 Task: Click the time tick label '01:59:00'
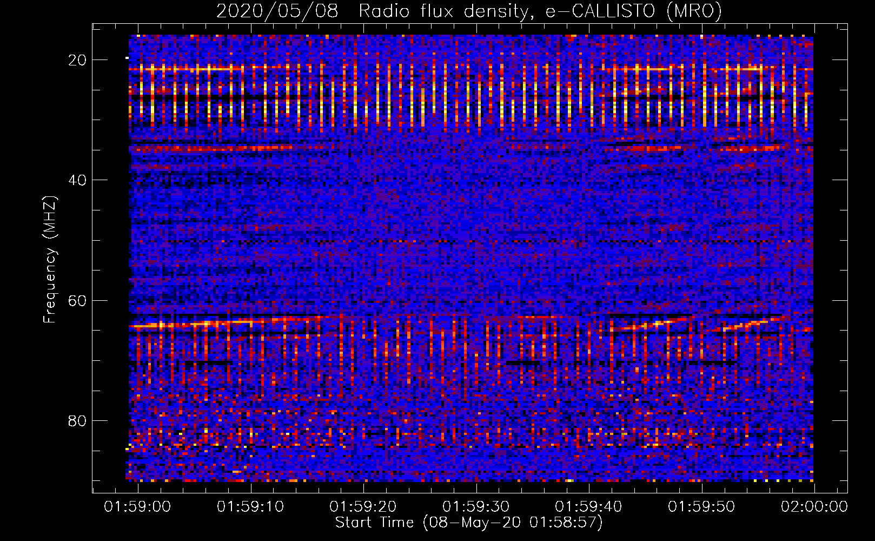click(137, 507)
